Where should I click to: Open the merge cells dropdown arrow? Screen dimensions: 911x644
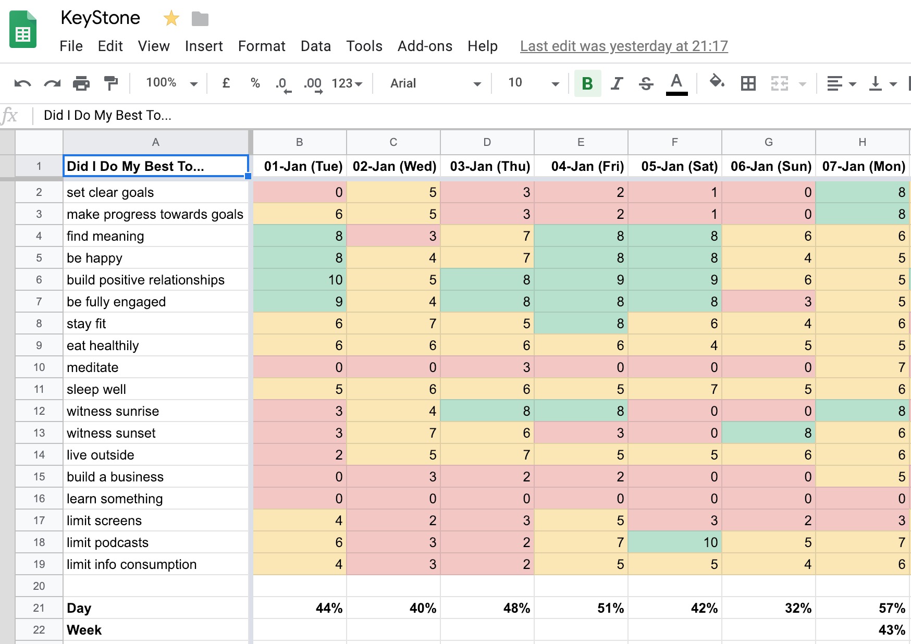click(801, 83)
